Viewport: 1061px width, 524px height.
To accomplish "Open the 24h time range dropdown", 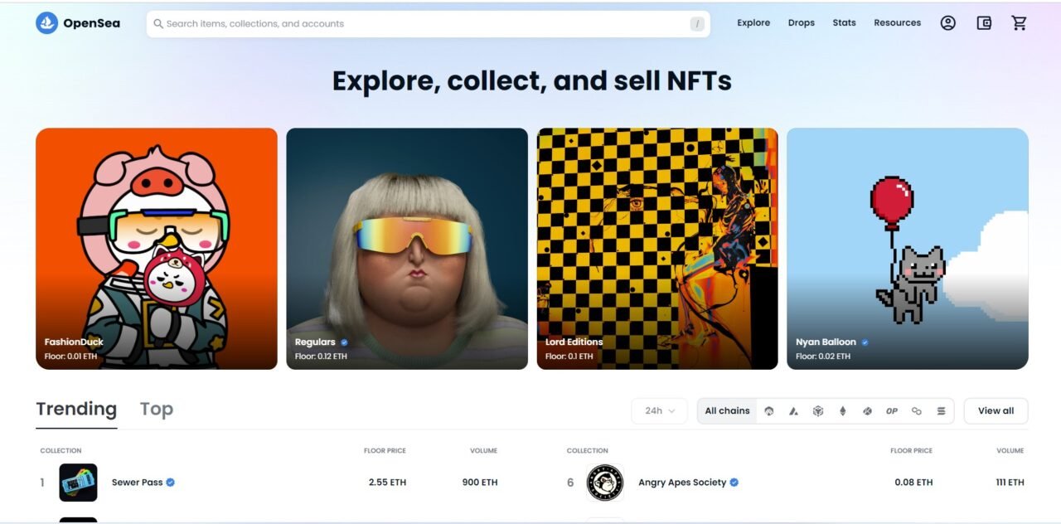I will pyautogui.click(x=659, y=411).
